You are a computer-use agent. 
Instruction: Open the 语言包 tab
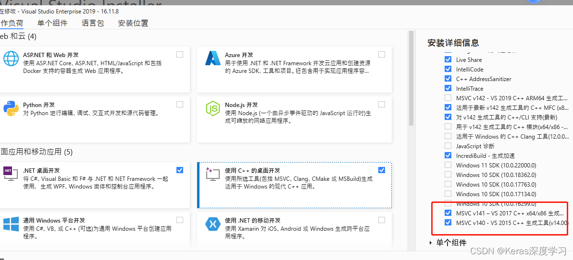(x=93, y=24)
